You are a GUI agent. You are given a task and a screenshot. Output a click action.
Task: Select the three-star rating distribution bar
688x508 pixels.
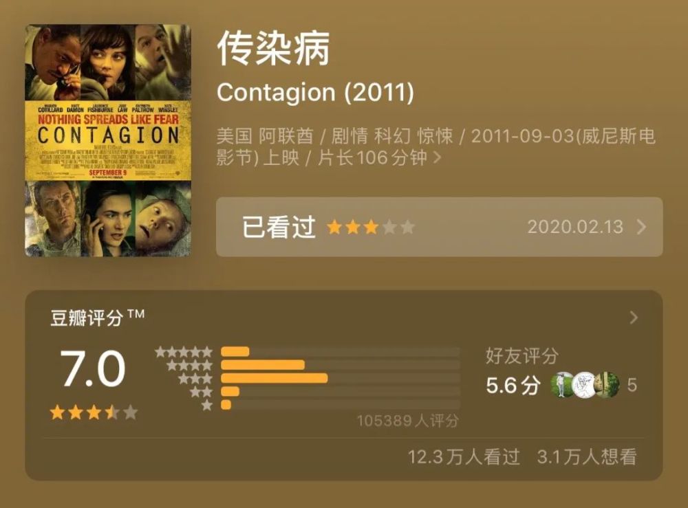click(340, 378)
